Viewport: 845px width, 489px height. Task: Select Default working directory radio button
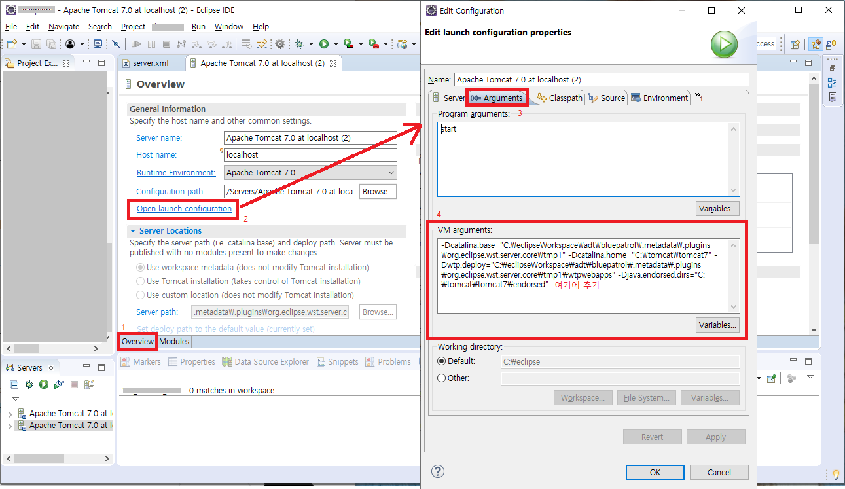pyautogui.click(x=441, y=361)
